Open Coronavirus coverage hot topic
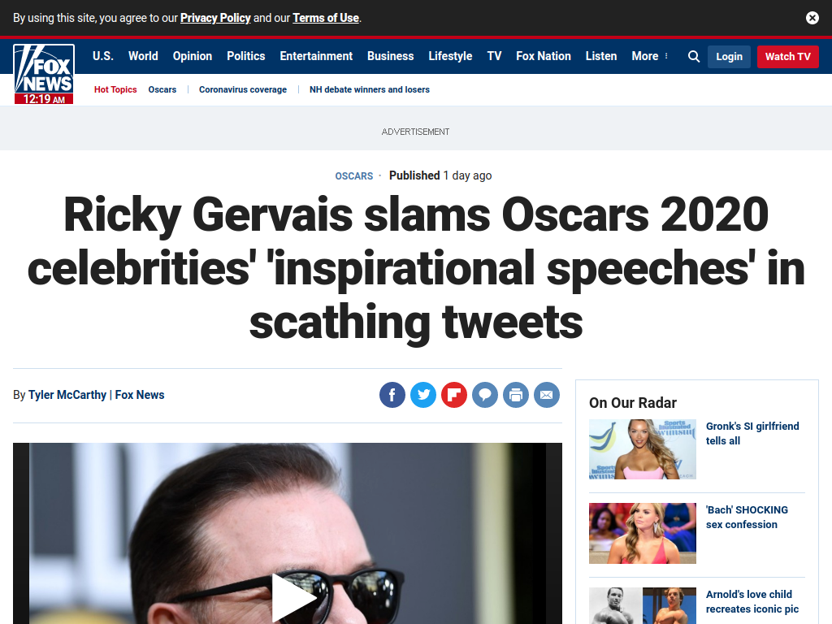Viewport: 832px width, 624px height. pyautogui.click(x=243, y=89)
